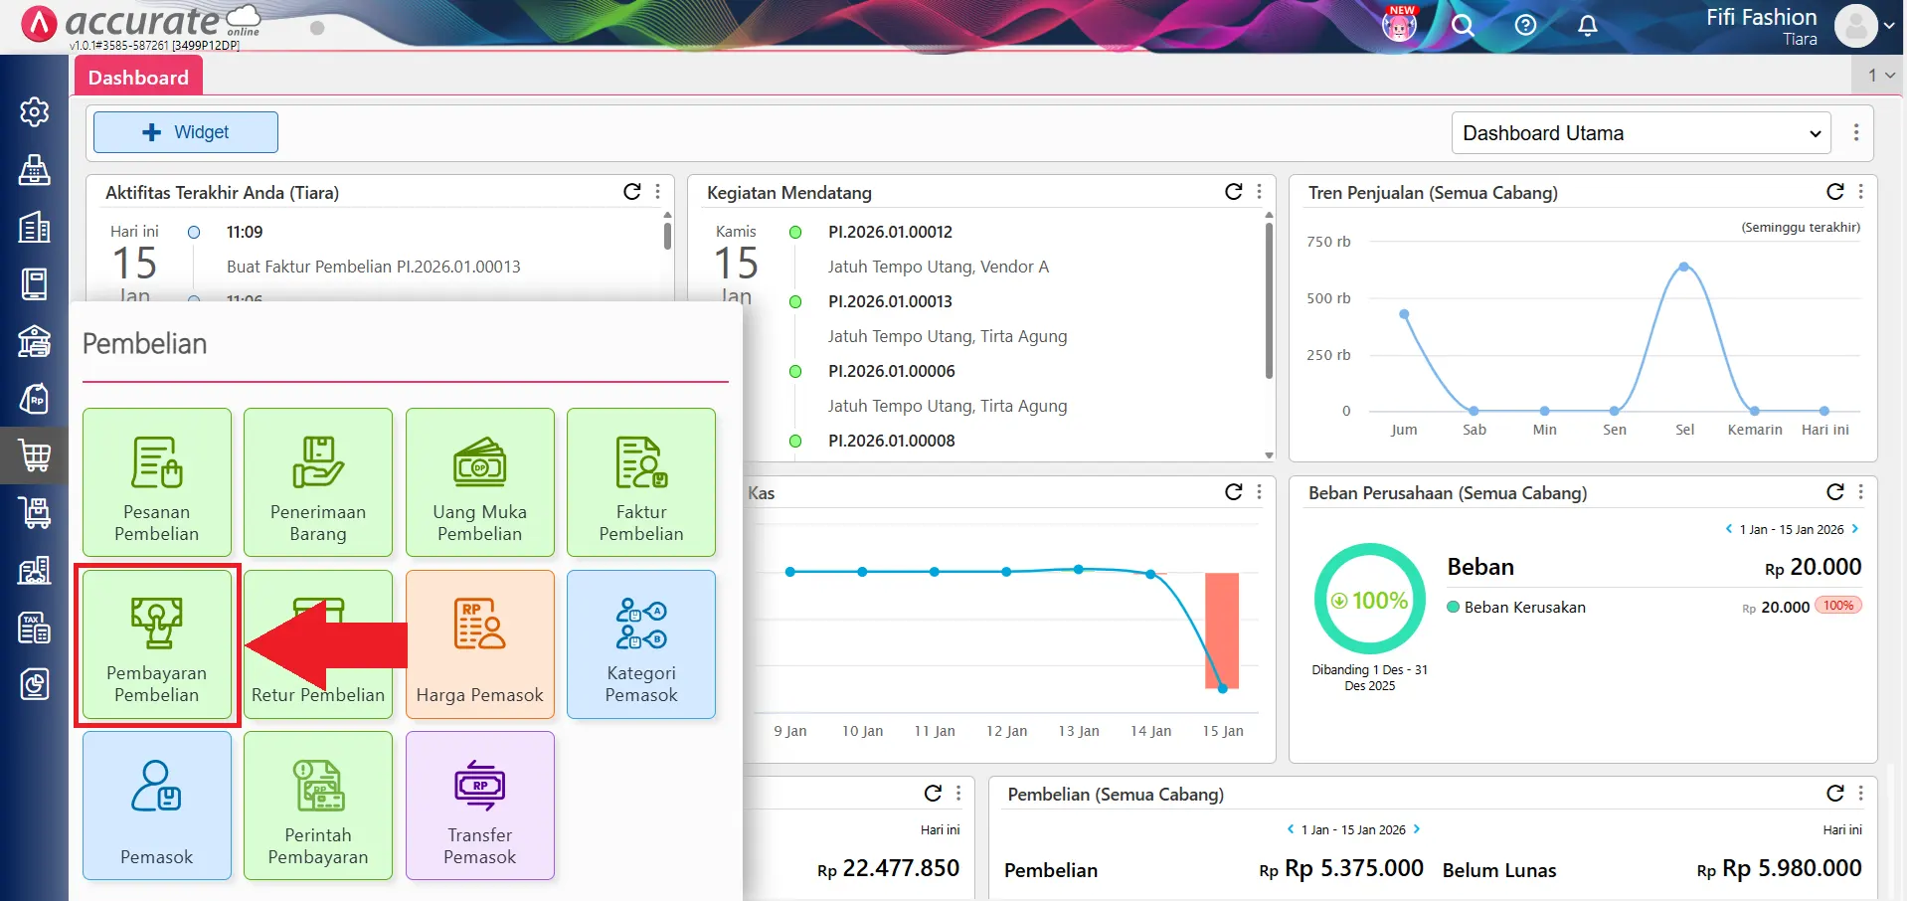Open Uang Muka Pembelian
1907x901 pixels.
[x=479, y=482]
